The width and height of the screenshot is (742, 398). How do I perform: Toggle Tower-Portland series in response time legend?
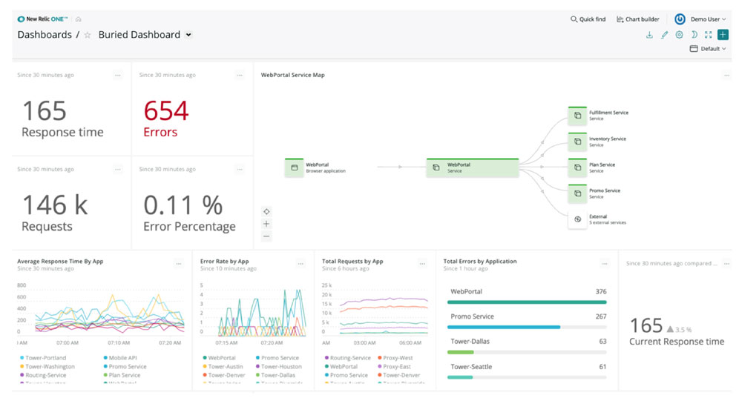click(43, 358)
